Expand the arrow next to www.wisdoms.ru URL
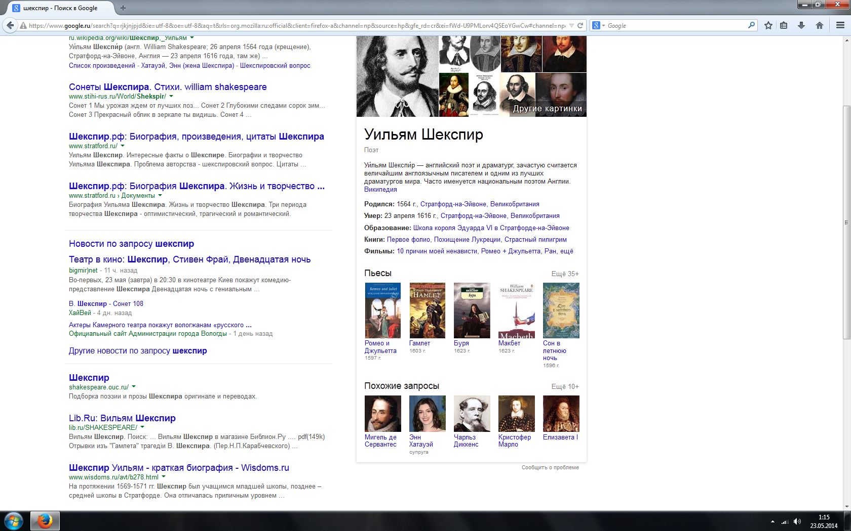 pyautogui.click(x=164, y=476)
